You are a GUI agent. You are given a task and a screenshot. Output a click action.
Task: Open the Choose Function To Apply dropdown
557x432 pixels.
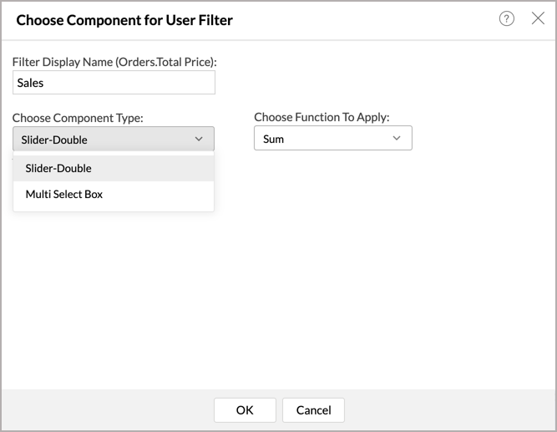click(332, 139)
